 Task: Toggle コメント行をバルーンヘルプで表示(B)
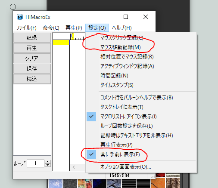pos(141,98)
